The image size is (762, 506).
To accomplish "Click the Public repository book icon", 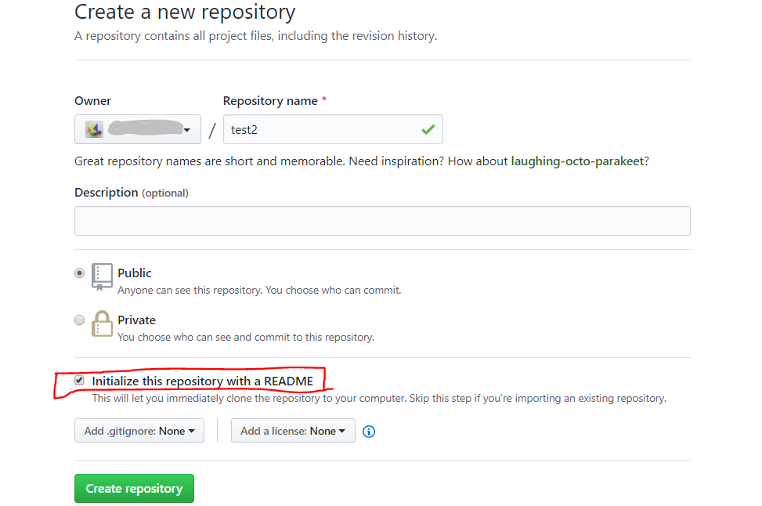I will (102, 277).
